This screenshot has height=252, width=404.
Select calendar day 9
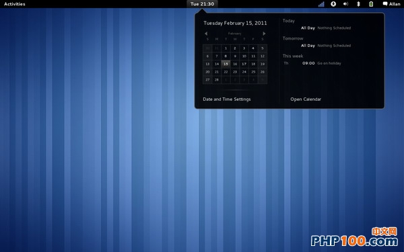pos(235,56)
